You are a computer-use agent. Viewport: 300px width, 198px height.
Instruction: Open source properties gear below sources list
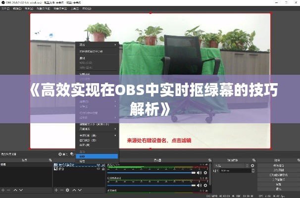[67, 190]
